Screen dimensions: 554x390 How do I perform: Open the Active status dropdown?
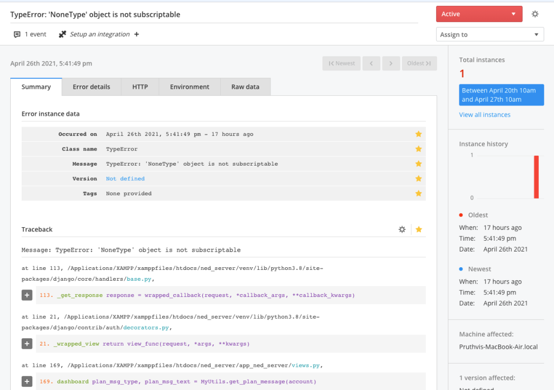point(479,14)
